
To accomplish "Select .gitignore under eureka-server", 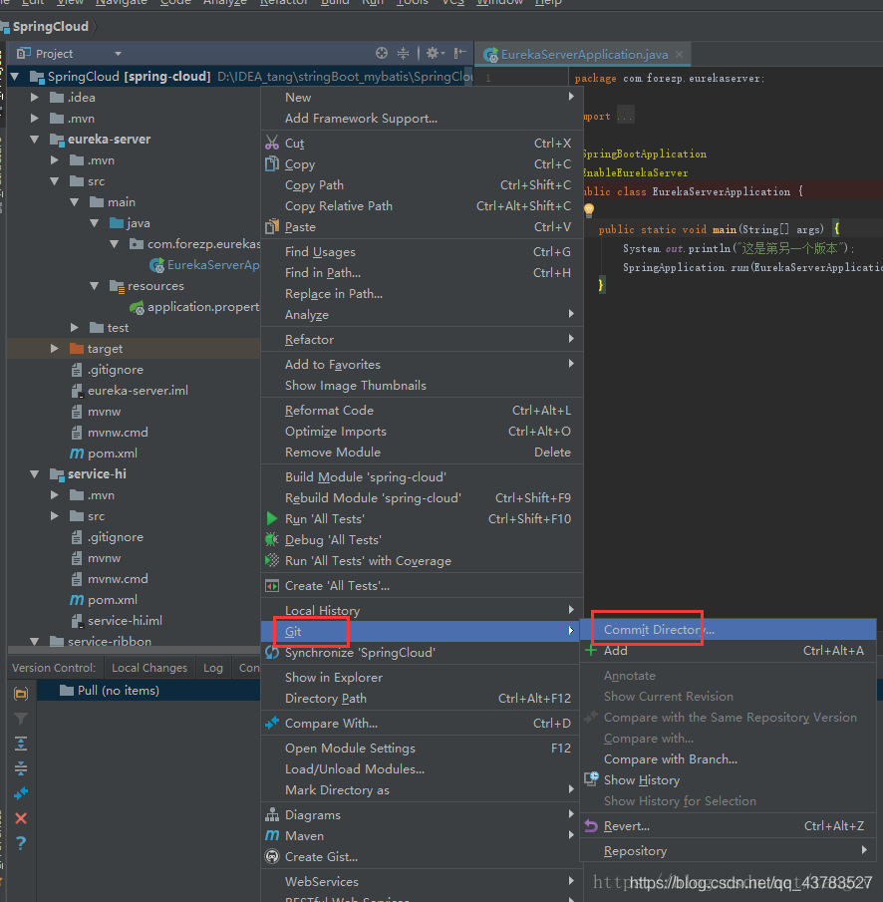I will tap(107, 370).
